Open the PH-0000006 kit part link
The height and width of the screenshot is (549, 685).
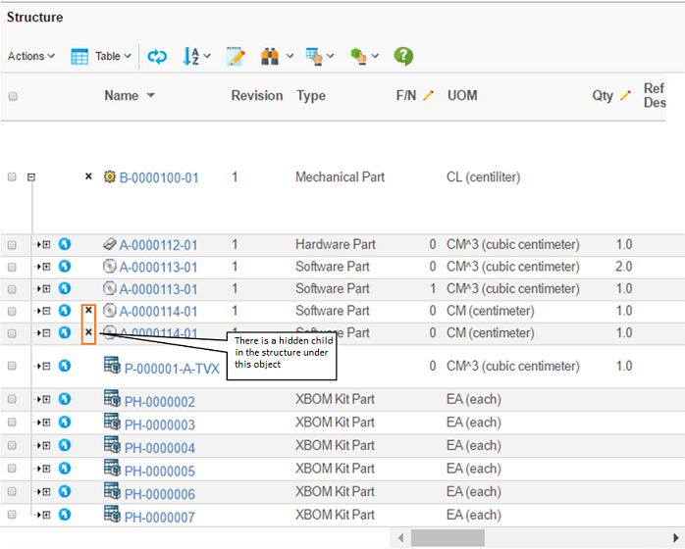point(159,494)
